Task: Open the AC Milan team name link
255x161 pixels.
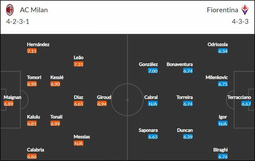Action: coord(34,10)
